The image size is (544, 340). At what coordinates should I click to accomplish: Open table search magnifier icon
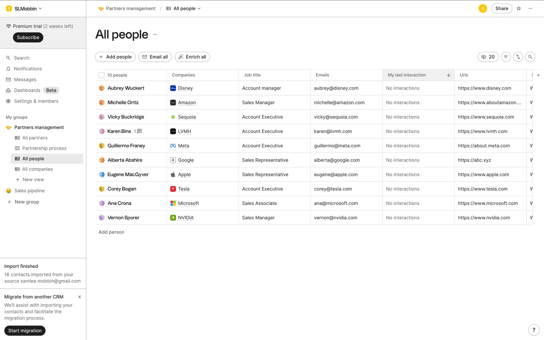(530, 57)
